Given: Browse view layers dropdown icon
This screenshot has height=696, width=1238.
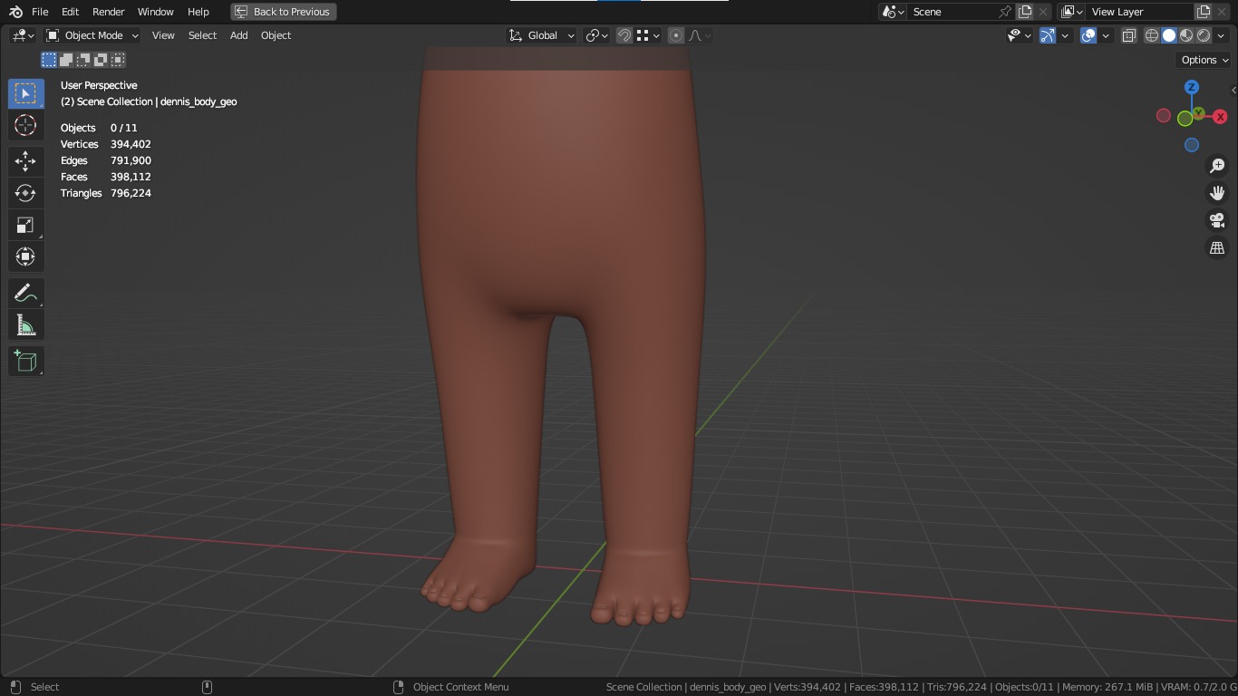Looking at the screenshot, I should tap(1072, 12).
